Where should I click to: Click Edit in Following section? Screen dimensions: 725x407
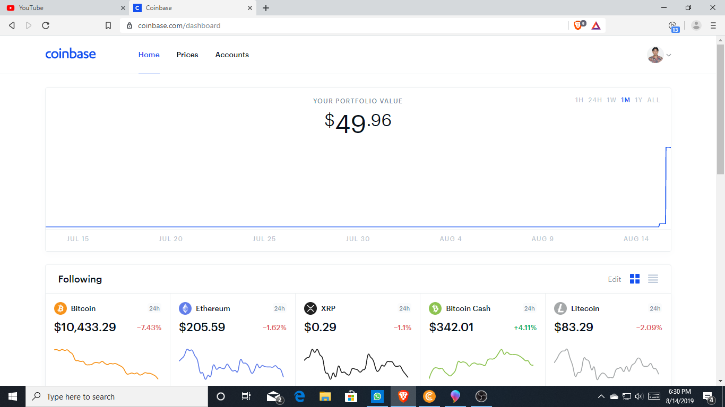coord(615,279)
